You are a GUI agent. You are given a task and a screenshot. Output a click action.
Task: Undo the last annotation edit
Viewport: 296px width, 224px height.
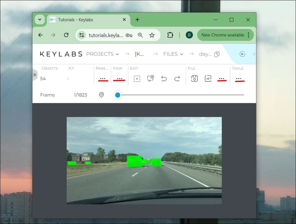click(x=164, y=78)
